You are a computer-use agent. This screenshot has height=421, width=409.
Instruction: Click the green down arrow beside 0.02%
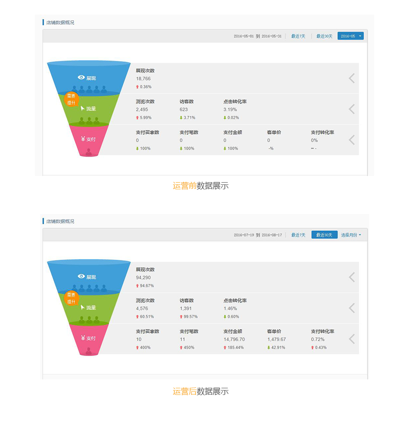(225, 118)
